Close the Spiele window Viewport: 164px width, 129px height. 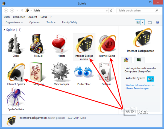pyautogui.click(x=158, y=2)
